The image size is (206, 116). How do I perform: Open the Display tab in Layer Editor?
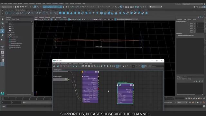179,77
